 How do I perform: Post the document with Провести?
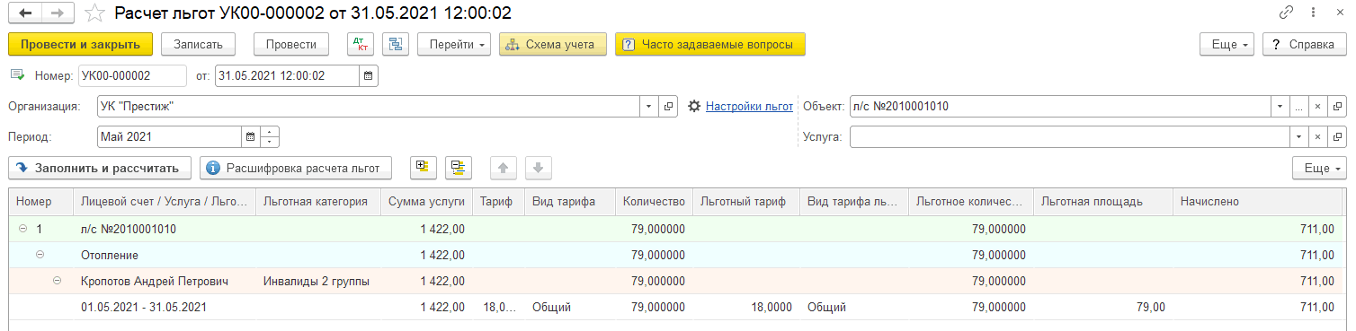(x=291, y=44)
